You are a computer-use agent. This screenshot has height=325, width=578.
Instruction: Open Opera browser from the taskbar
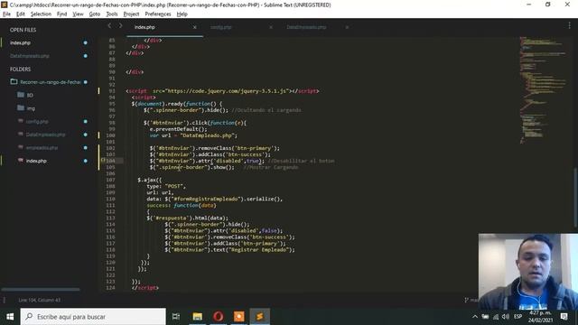(219, 317)
